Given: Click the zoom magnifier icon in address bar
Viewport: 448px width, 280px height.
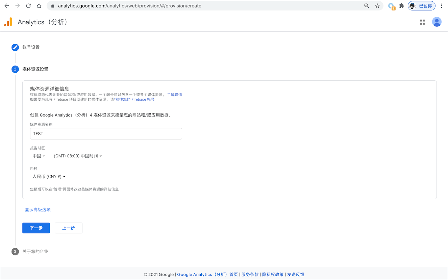Looking at the screenshot, I should point(366,6).
